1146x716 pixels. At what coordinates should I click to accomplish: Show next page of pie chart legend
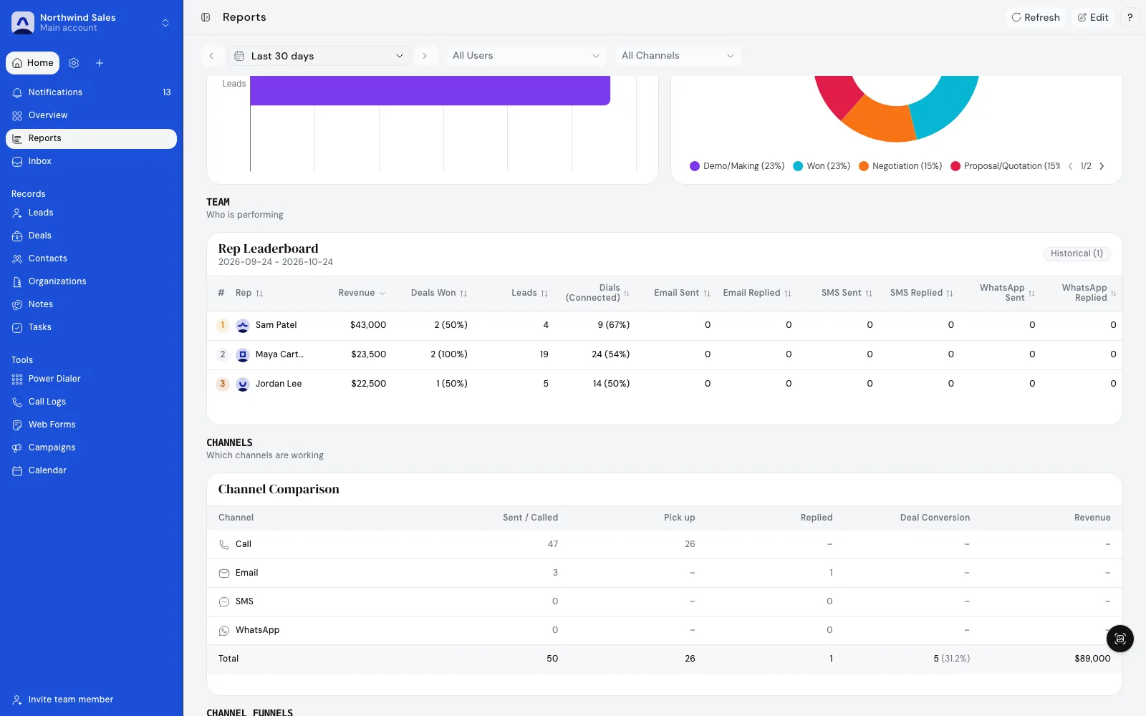tap(1102, 166)
